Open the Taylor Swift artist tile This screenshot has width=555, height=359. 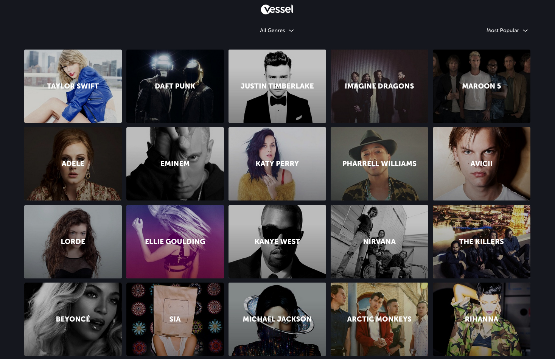click(x=73, y=86)
